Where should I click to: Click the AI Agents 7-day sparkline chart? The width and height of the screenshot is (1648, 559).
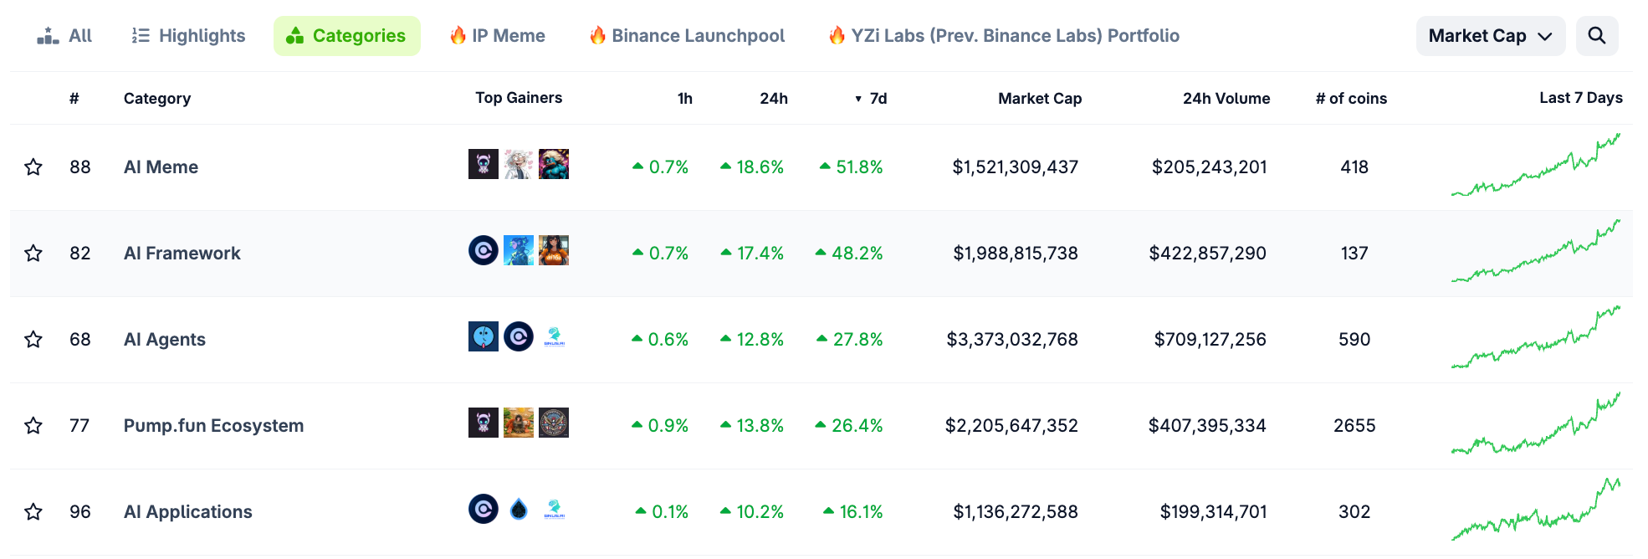[x=1535, y=337]
